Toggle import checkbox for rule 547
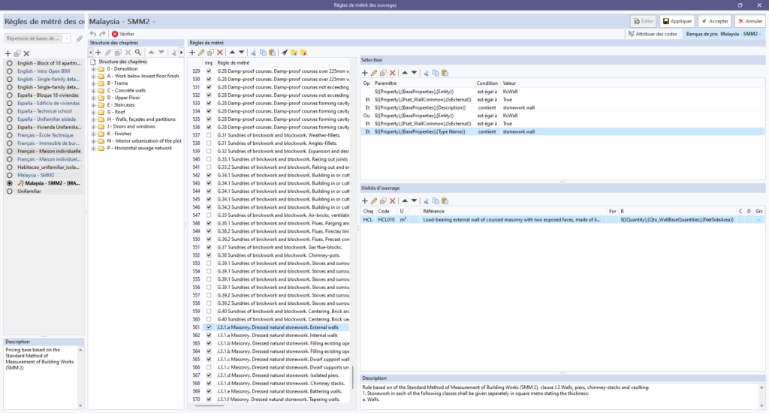The width and height of the screenshot is (769, 413). coord(209,215)
